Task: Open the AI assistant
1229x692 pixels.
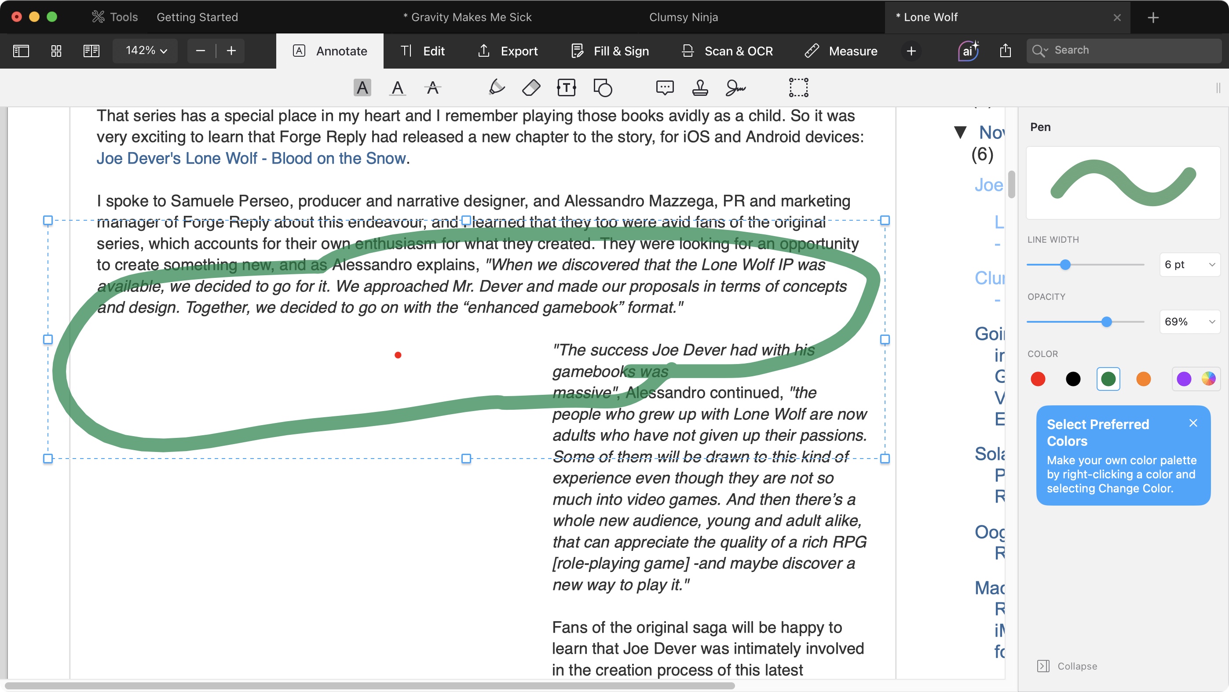Action: [968, 51]
